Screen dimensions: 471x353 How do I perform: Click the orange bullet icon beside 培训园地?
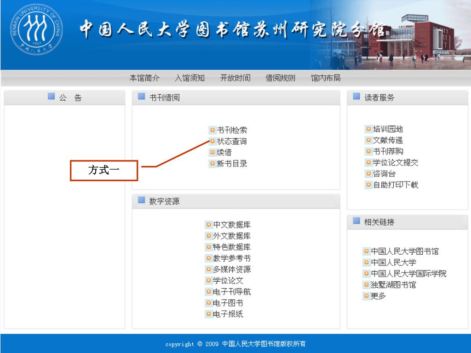tap(368, 129)
